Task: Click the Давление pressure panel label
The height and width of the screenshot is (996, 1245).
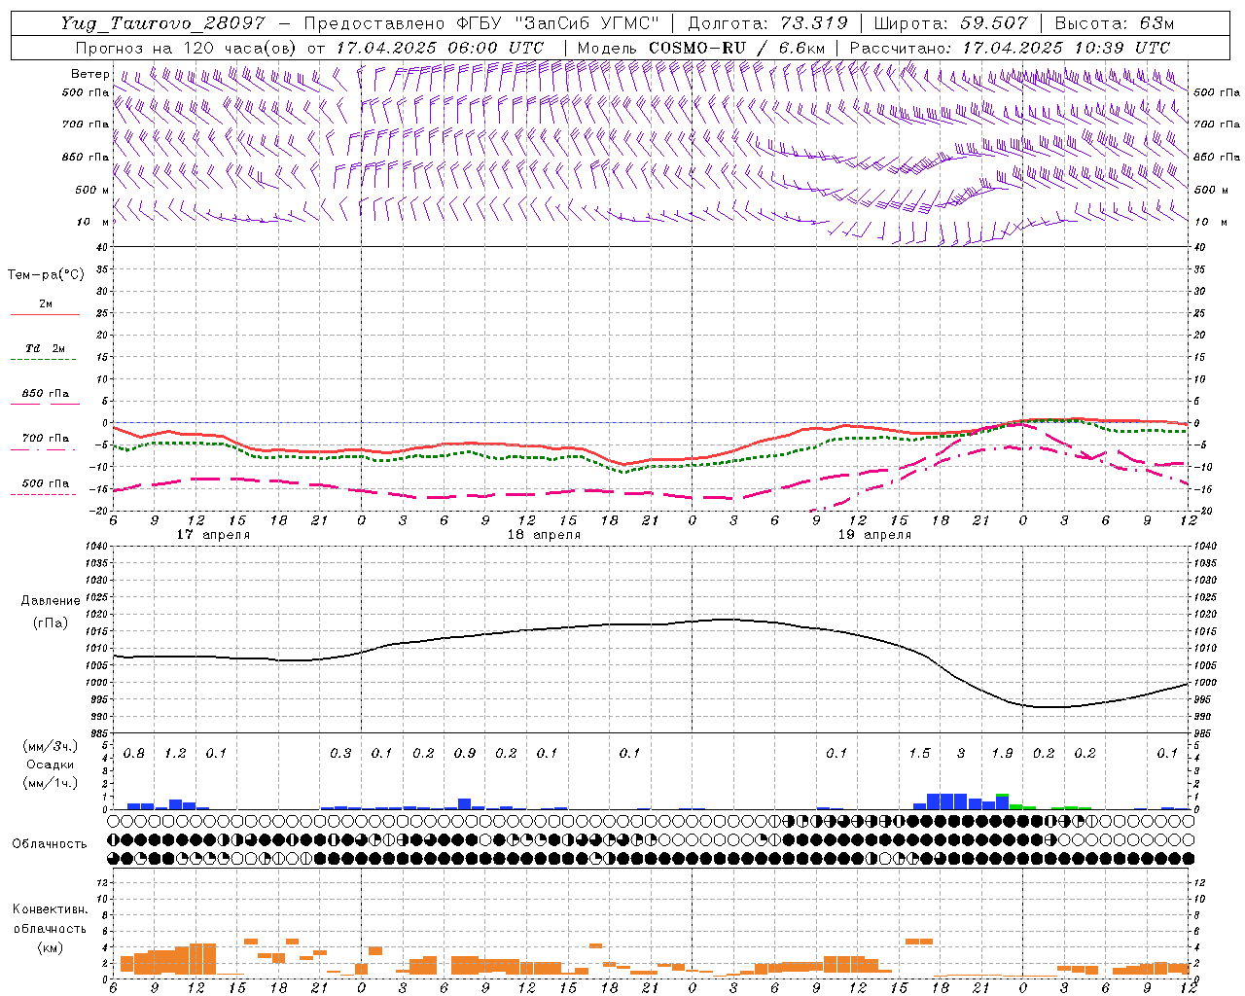Action: pyautogui.click(x=53, y=601)
